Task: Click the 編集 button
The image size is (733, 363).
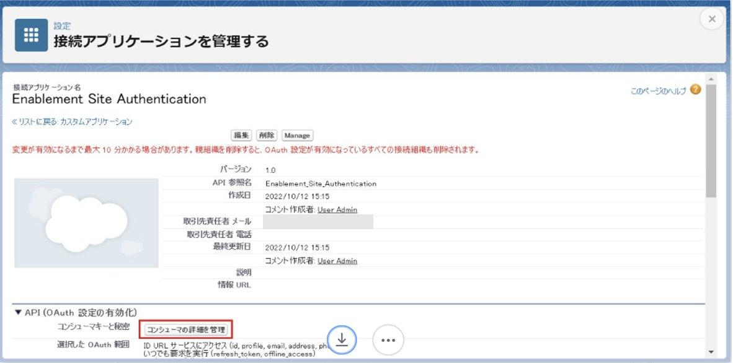Action: pos(241,135)
